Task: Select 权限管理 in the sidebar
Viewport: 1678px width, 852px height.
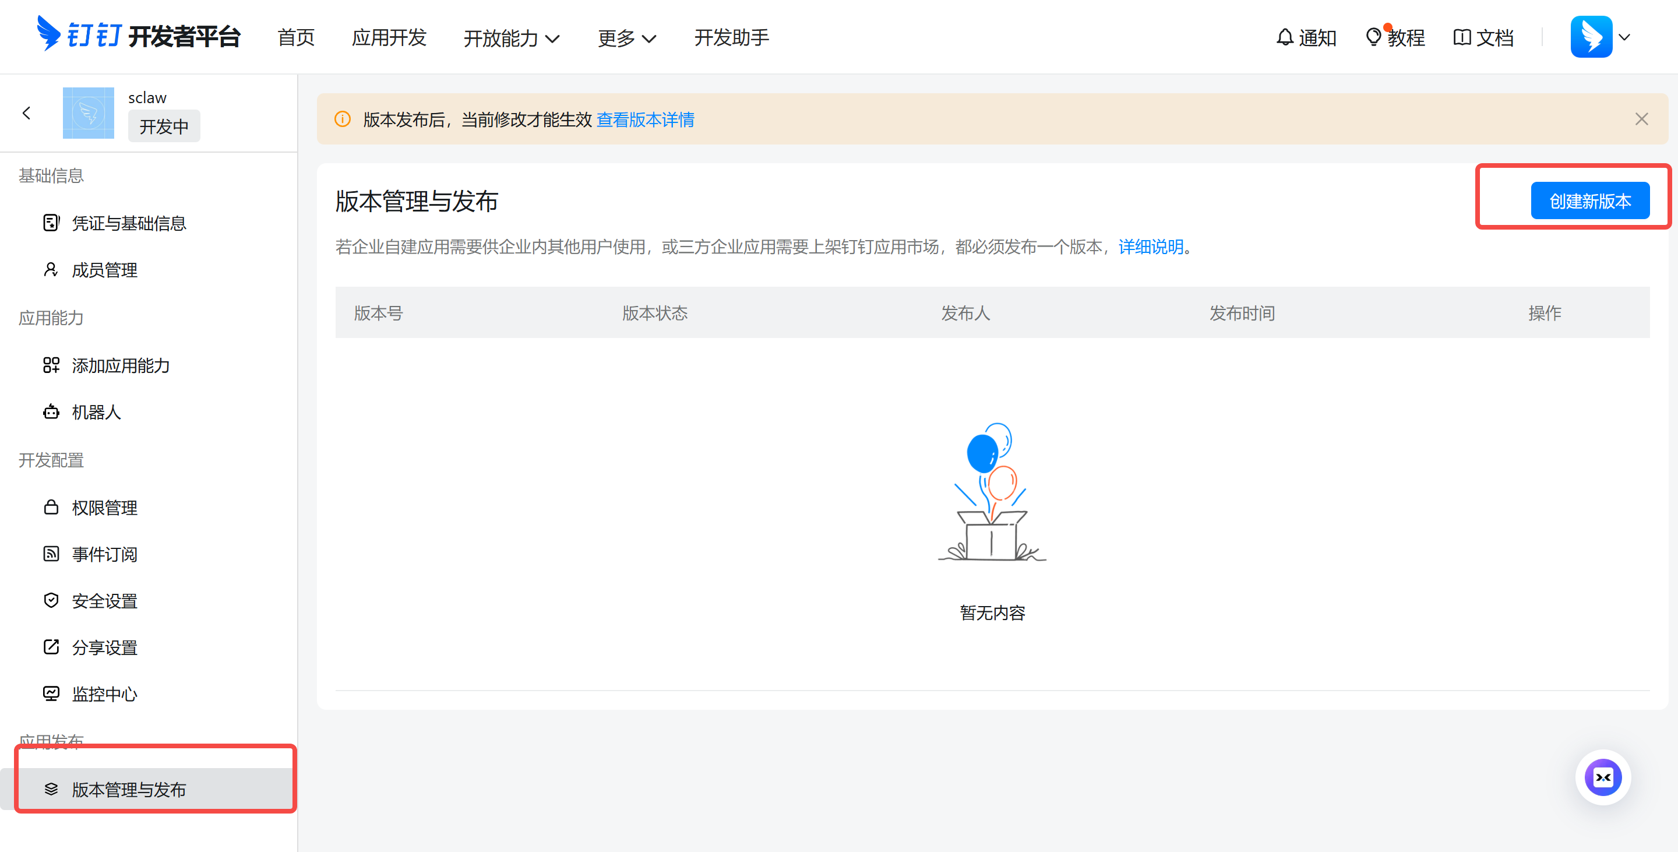Action: (x=104, y=508)
